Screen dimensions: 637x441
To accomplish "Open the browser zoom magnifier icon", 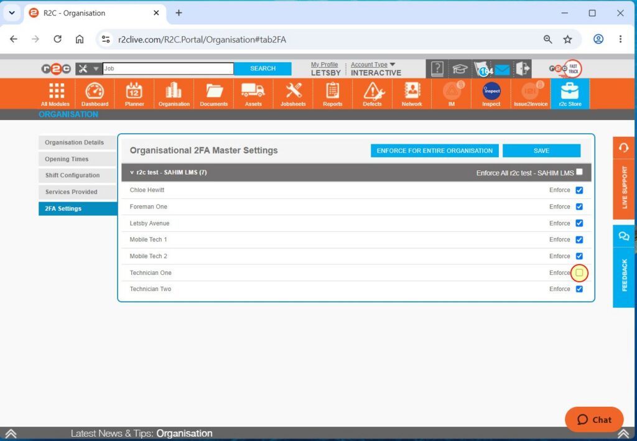I will 547,39.
